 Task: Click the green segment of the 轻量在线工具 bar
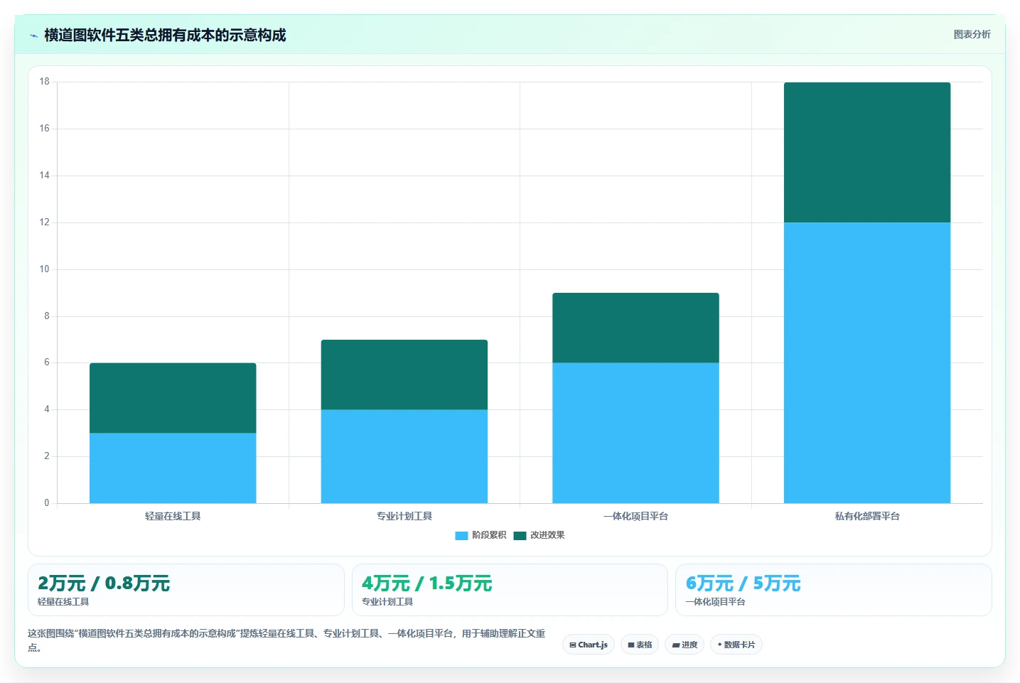coord(173,398)
